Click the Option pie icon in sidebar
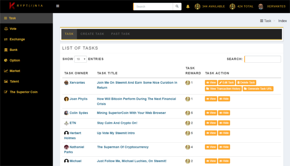290x166 pixels. (6, 60)
